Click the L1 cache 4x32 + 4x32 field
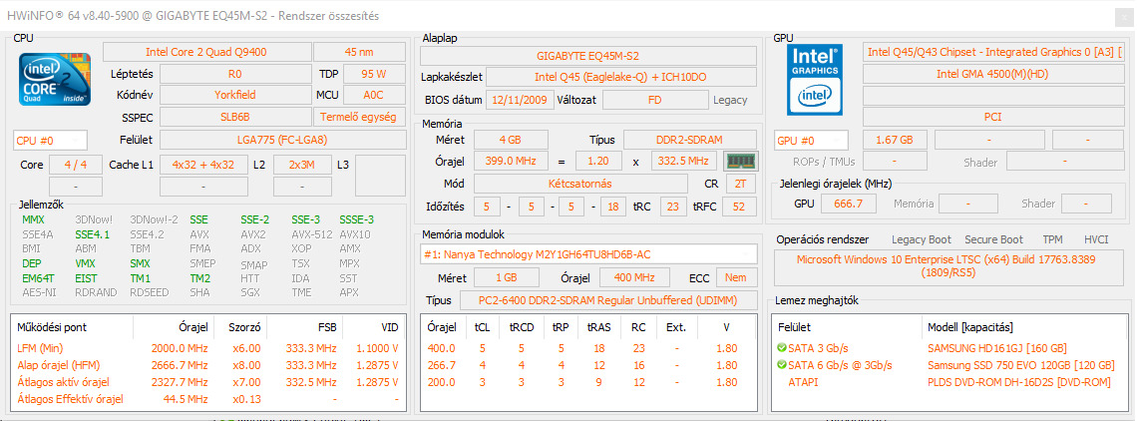 pyautogui.click(x=203, y=165)
